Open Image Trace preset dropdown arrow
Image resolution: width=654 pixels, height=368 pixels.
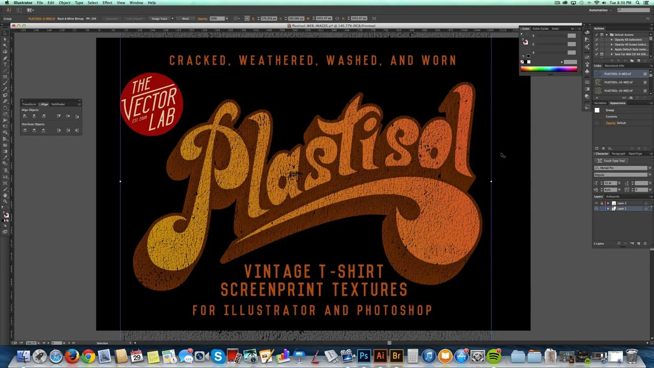[x=172, y=18]
